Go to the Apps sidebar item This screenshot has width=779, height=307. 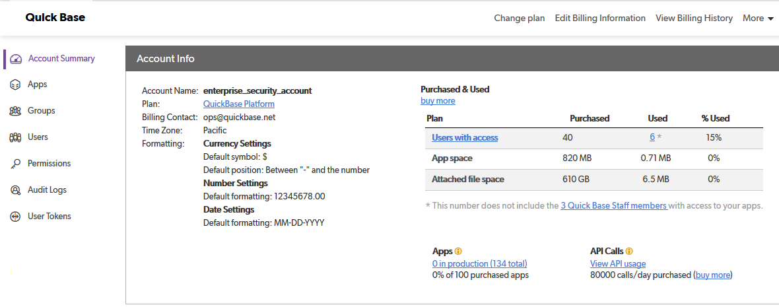[37, 85]
